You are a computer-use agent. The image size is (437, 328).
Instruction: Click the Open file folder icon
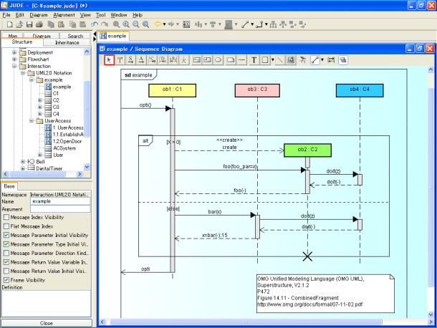tap(19, 24)
